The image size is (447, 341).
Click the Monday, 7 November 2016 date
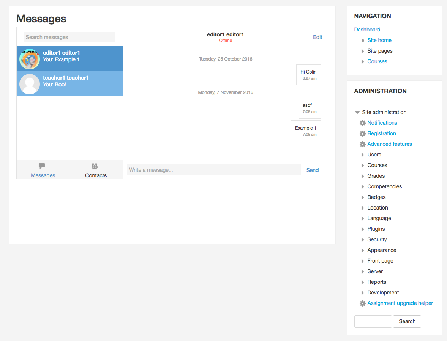click(x=226, y=92)
